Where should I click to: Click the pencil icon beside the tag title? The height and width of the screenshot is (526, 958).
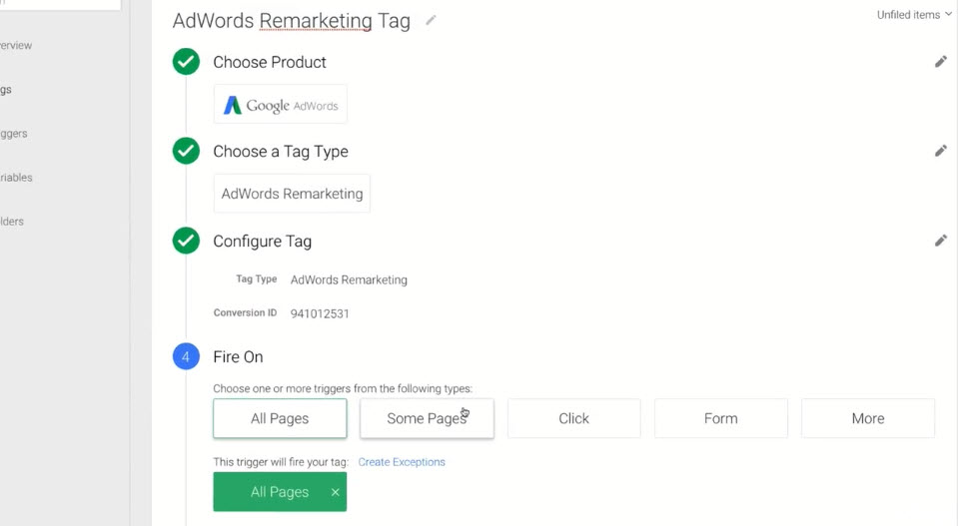click(x=431, y=20)
